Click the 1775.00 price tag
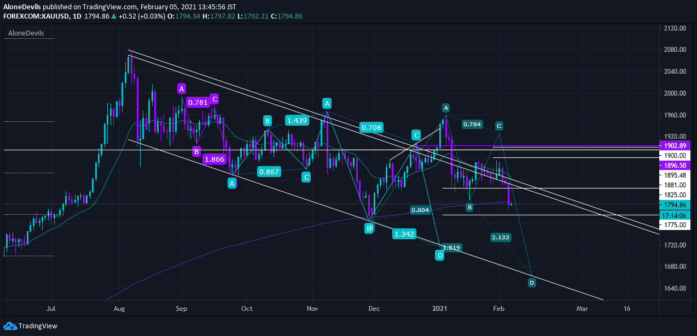 tap(675, 225)
